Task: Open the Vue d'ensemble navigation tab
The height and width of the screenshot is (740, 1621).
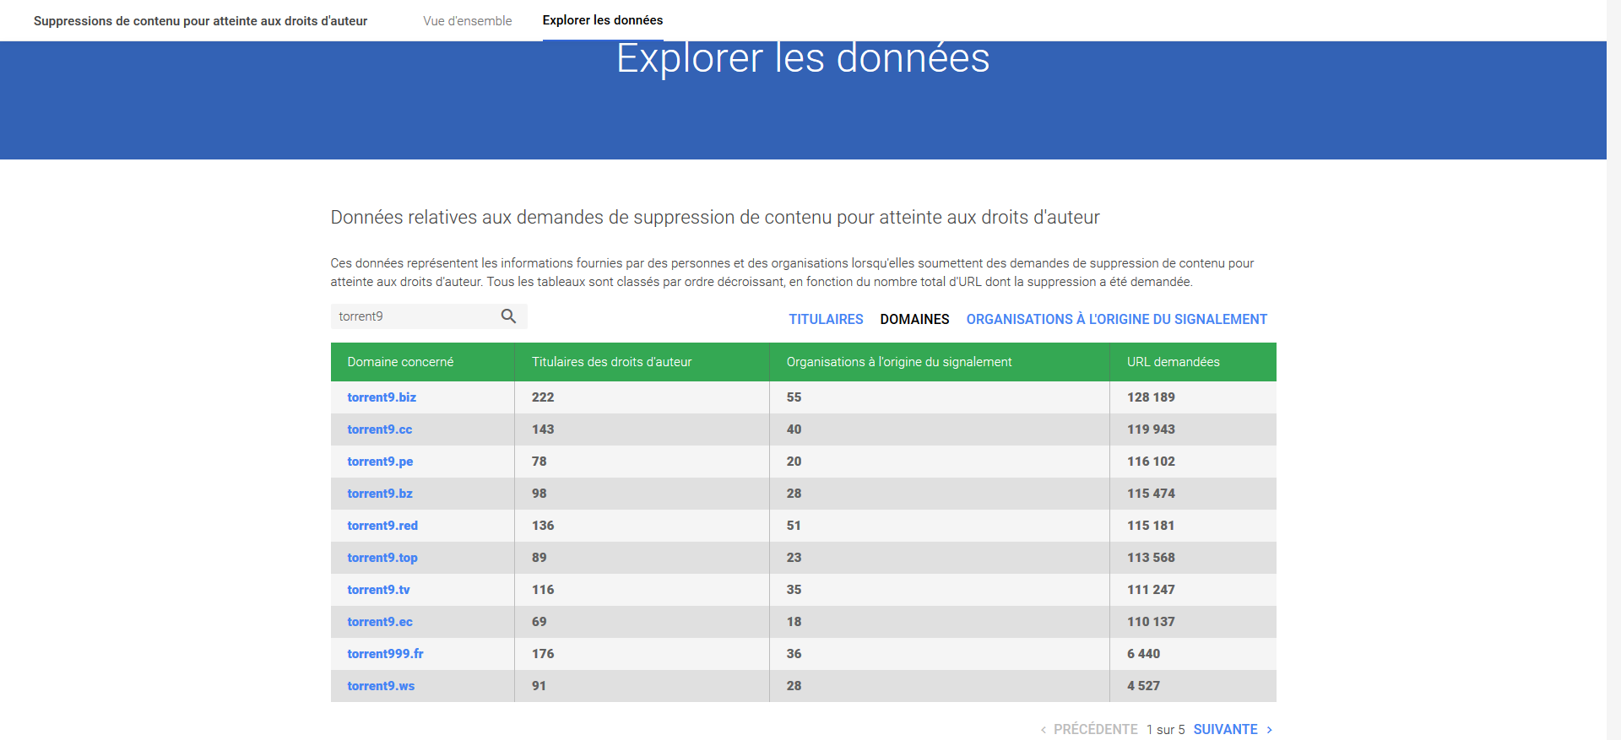Action: (468, 21)
